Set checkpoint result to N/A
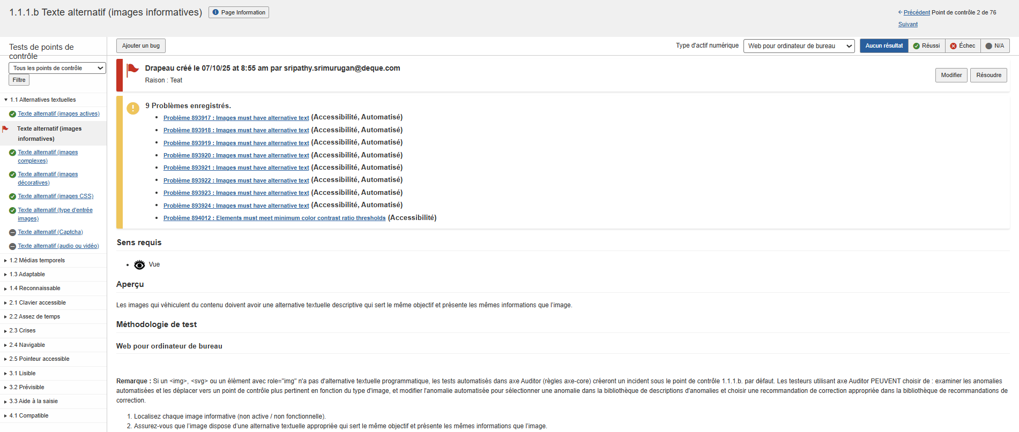Screen dimensions: 1019x432 [995, 46]
